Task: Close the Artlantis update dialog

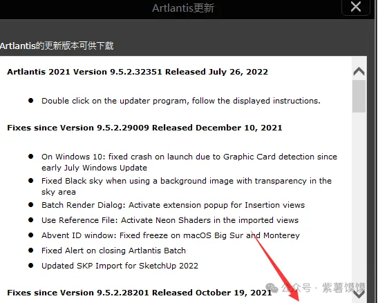Action: [x=356, y=7]
